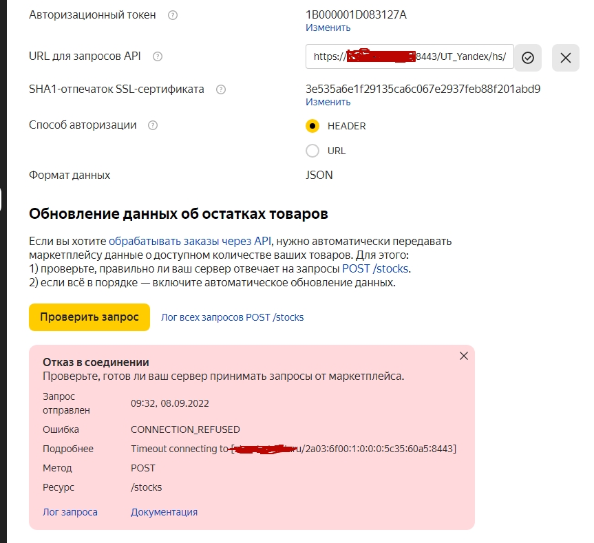Select HEADER authorization method
594x543 pixels.
(312, 126)
